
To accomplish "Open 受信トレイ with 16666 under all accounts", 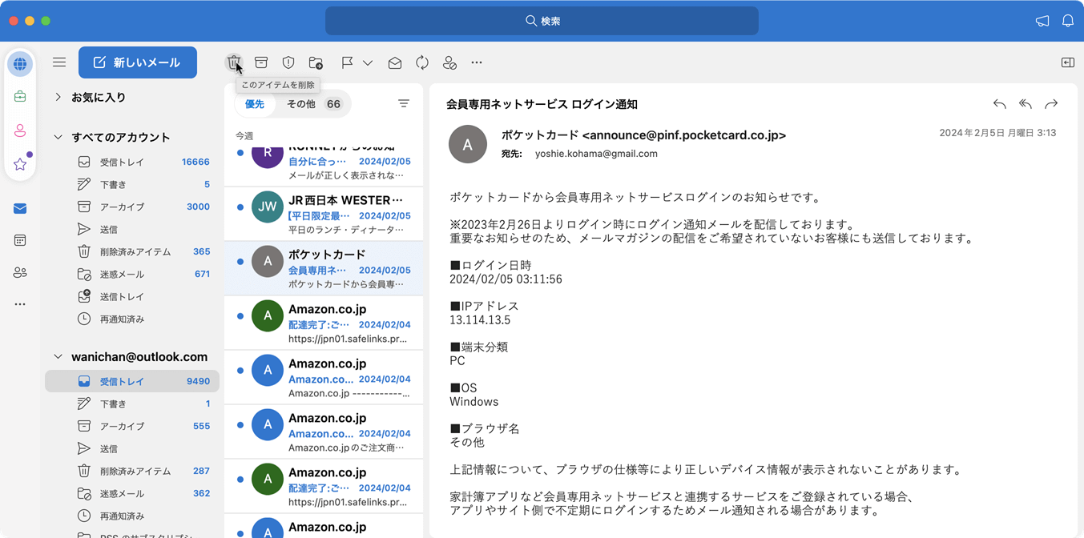I will point(132,162).
